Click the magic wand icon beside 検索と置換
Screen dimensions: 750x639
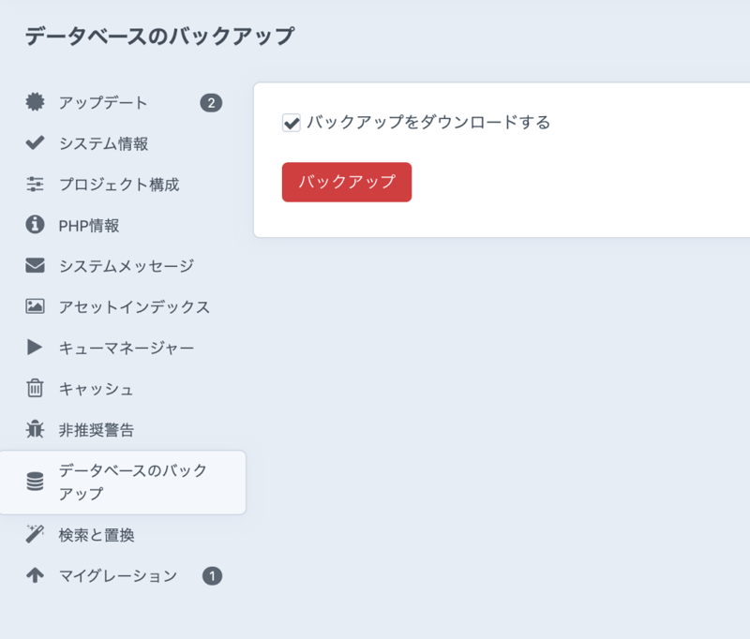[33, 534]
